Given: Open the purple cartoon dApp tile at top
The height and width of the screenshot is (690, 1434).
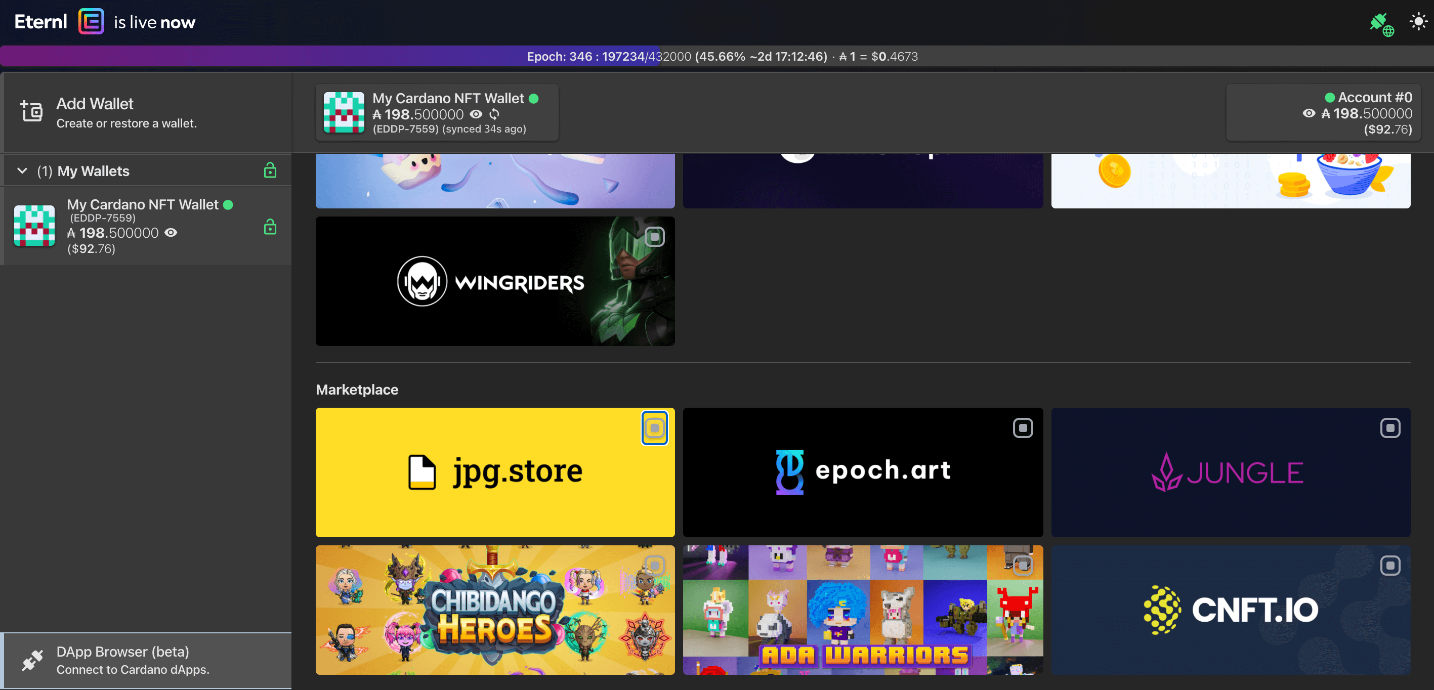Looking at the screenshot, I should [495, 181].
